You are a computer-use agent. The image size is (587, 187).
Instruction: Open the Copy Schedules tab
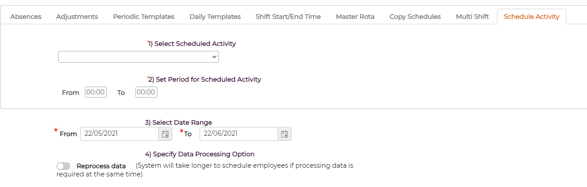click(415, 16)
